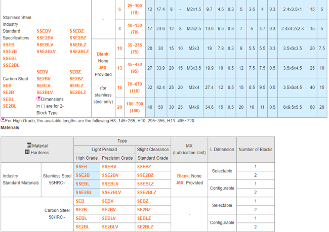Open SSEBLZ link in Materials table Standard Grade column

click(146, 183)
